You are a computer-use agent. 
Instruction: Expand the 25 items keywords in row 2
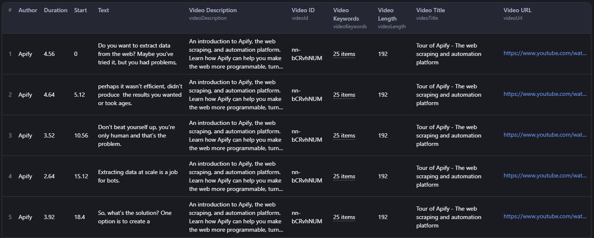tap(344, 95)
